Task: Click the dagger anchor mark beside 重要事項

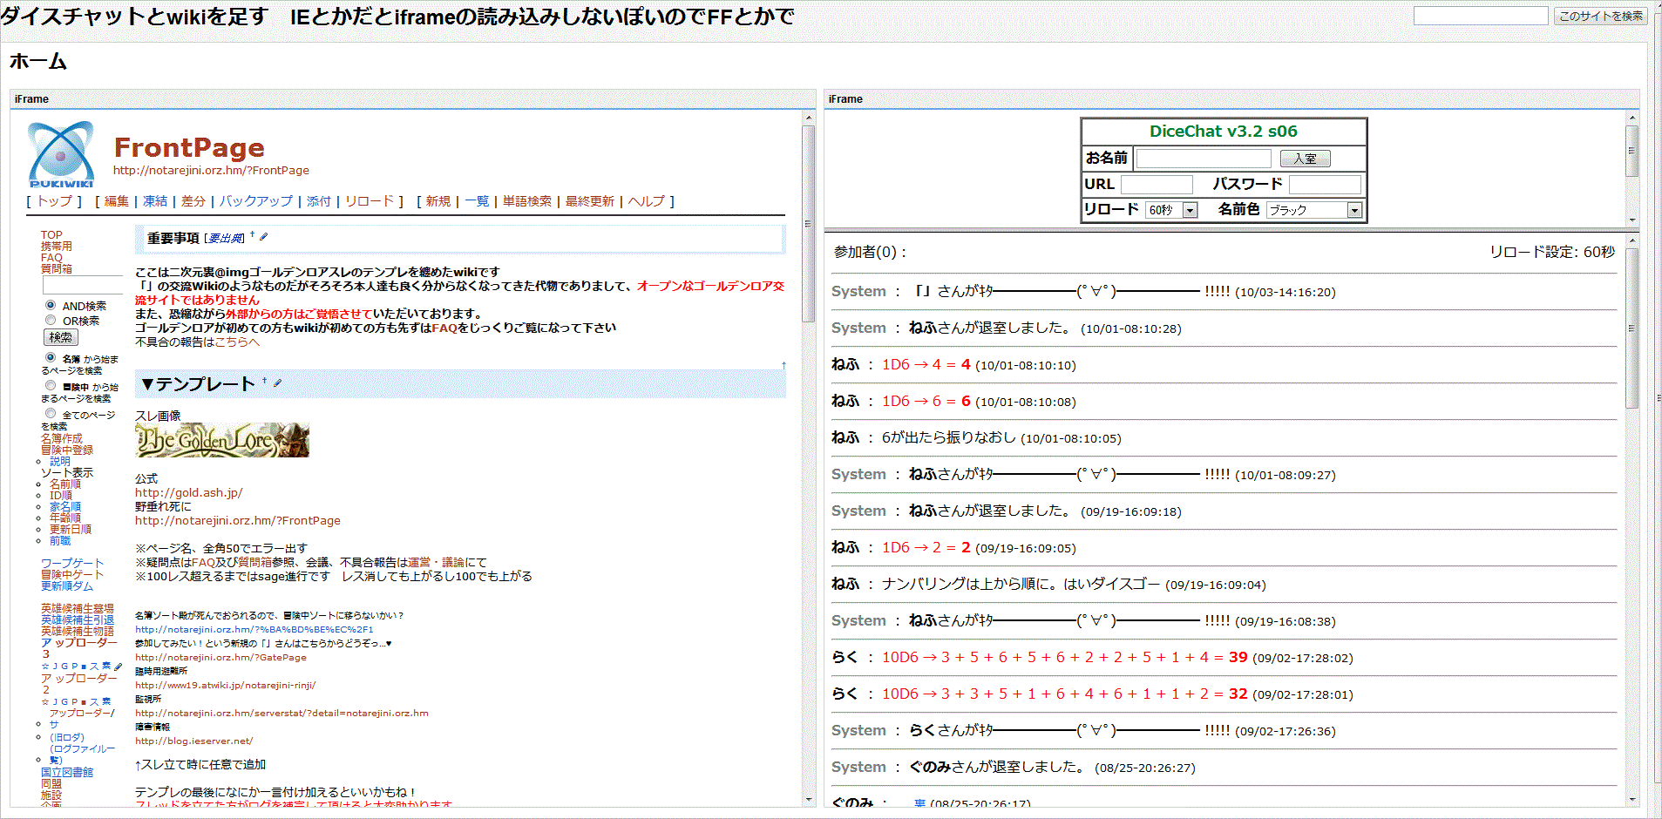Action: [253, 234]
